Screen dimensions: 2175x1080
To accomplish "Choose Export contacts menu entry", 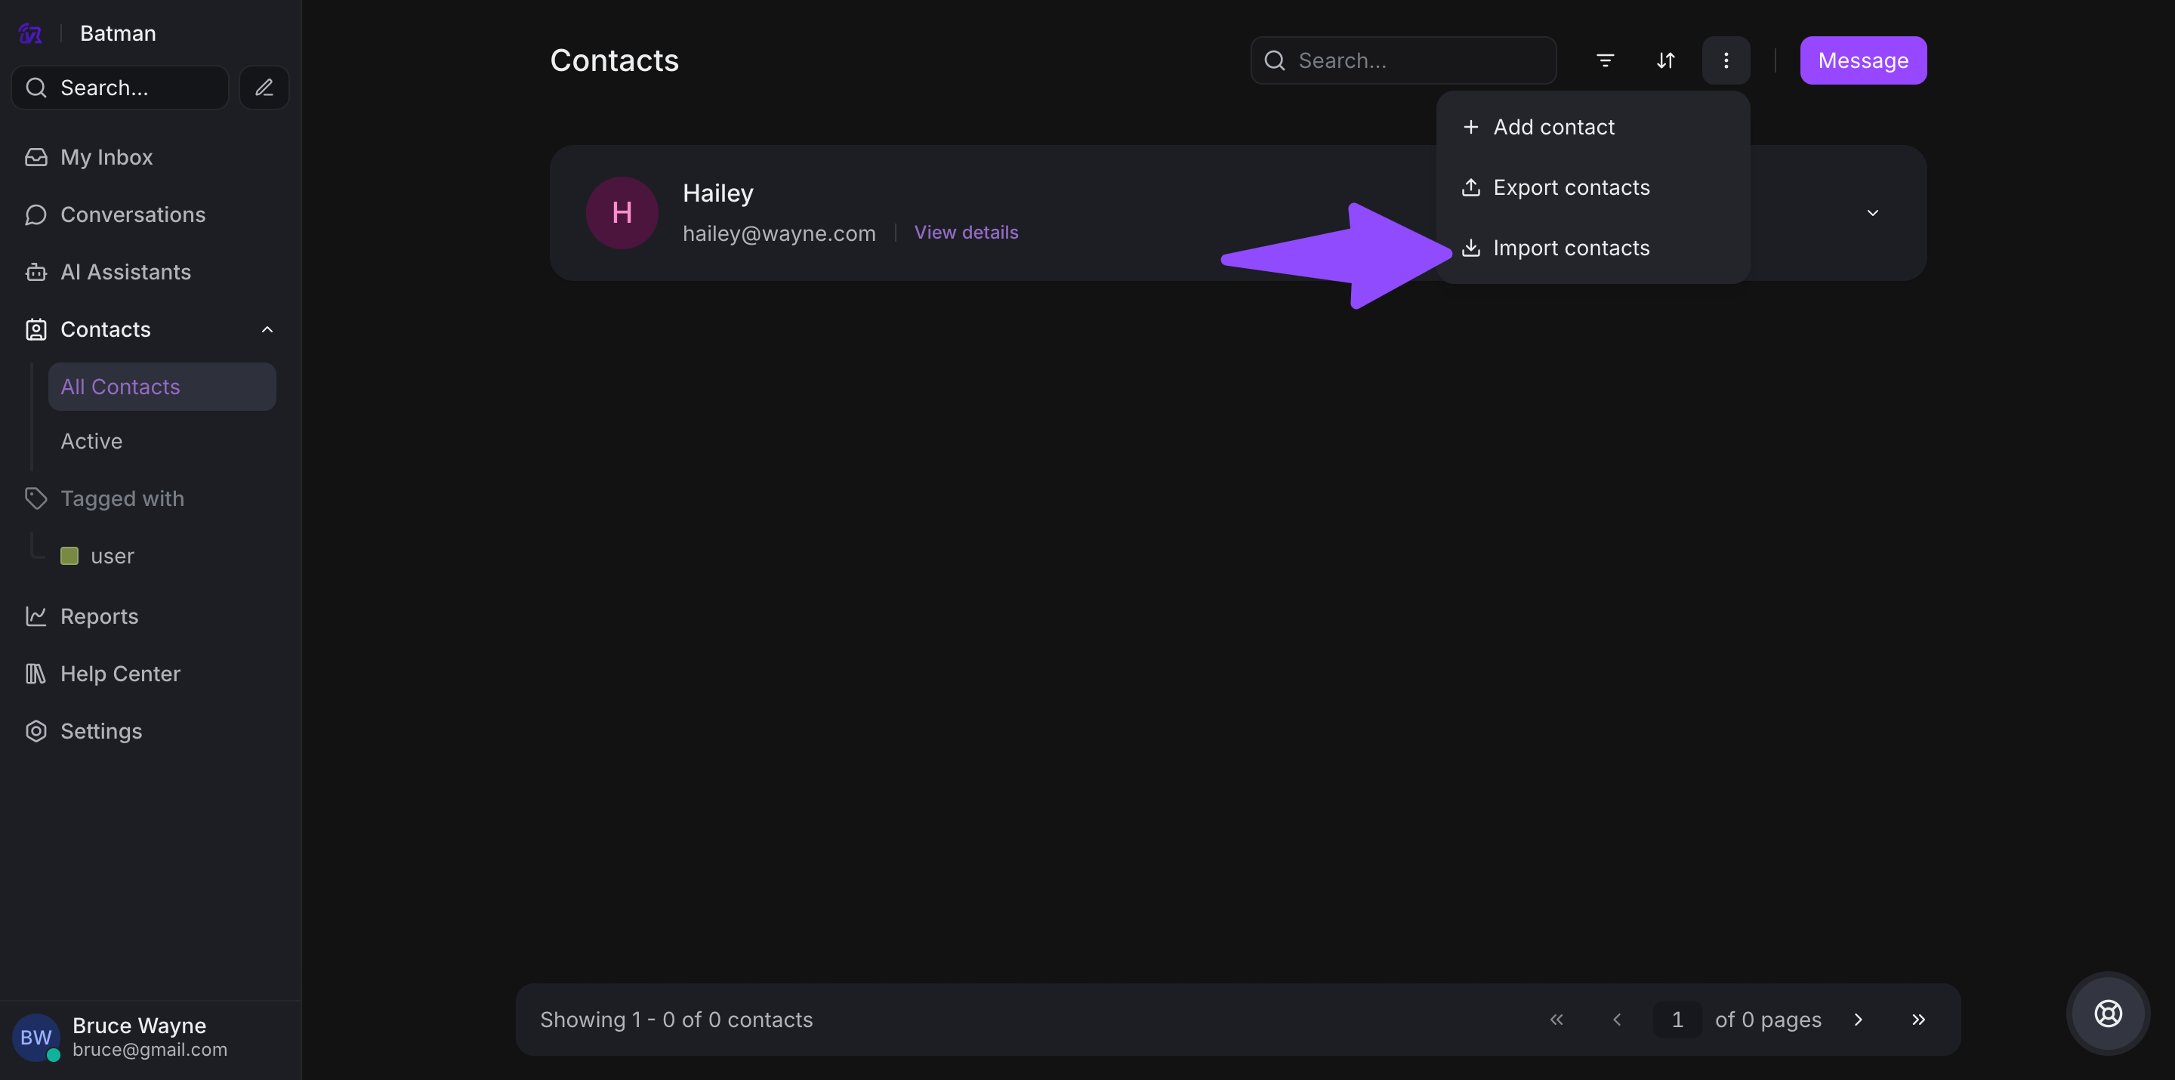I will pyautogui.click(x=1571, y=187).
